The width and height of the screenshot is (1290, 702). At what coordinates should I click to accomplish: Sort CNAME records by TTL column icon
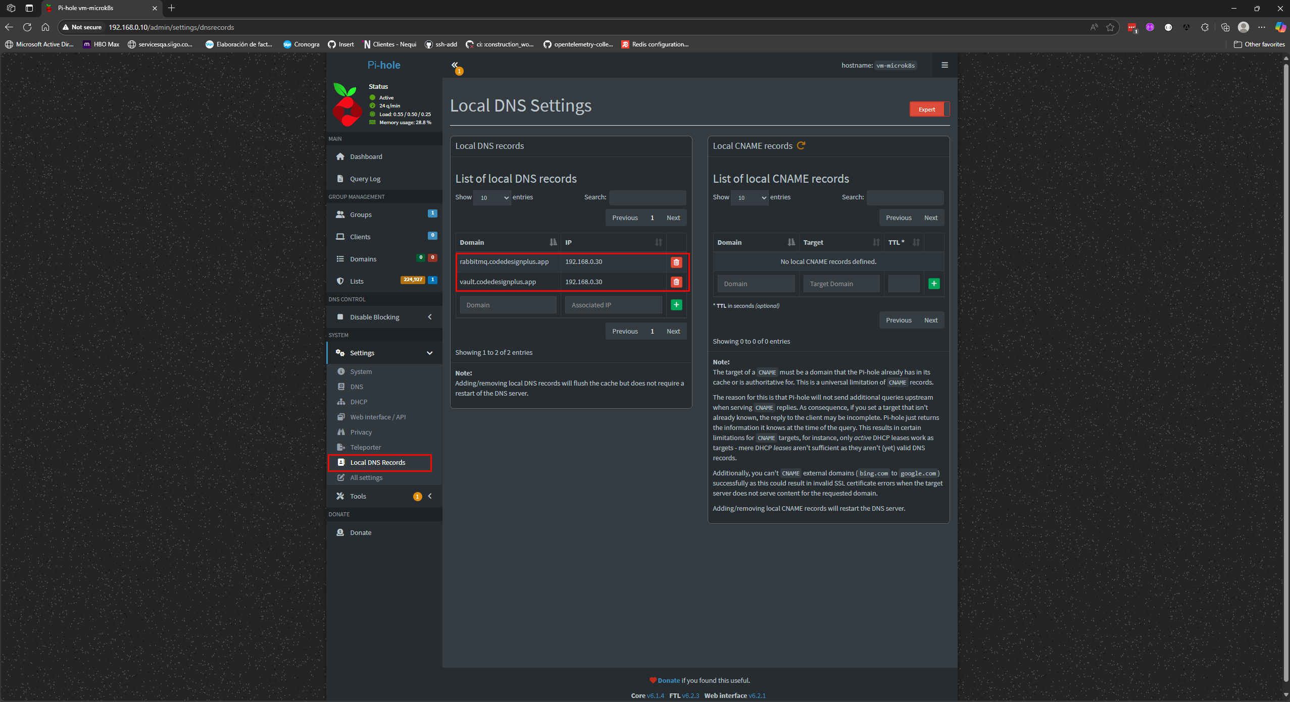[x=916, y=242]
